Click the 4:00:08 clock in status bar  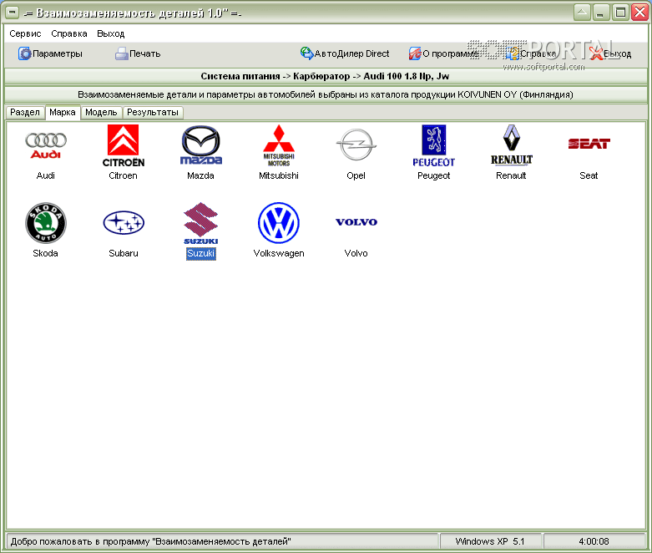tap(594, 541)
